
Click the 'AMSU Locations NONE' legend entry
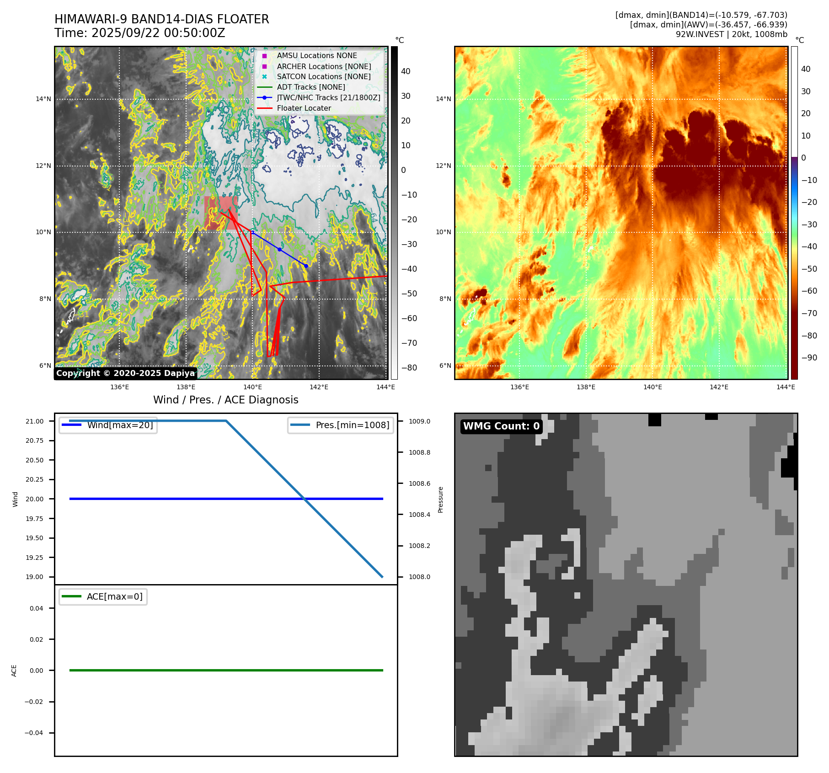click(x=317, y=55)
